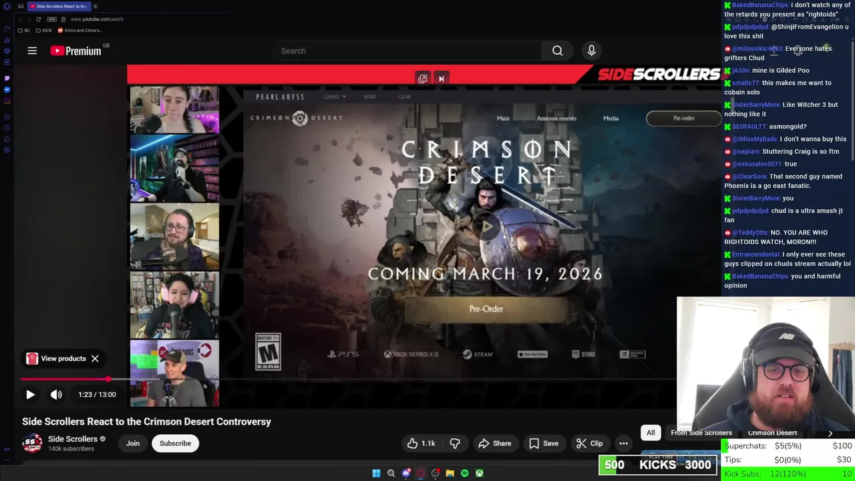The height and width of the screenshot is (481, 855).
Task: Open the Emiru and Cinna's bookmark
Action: click(x=80, y=31)
